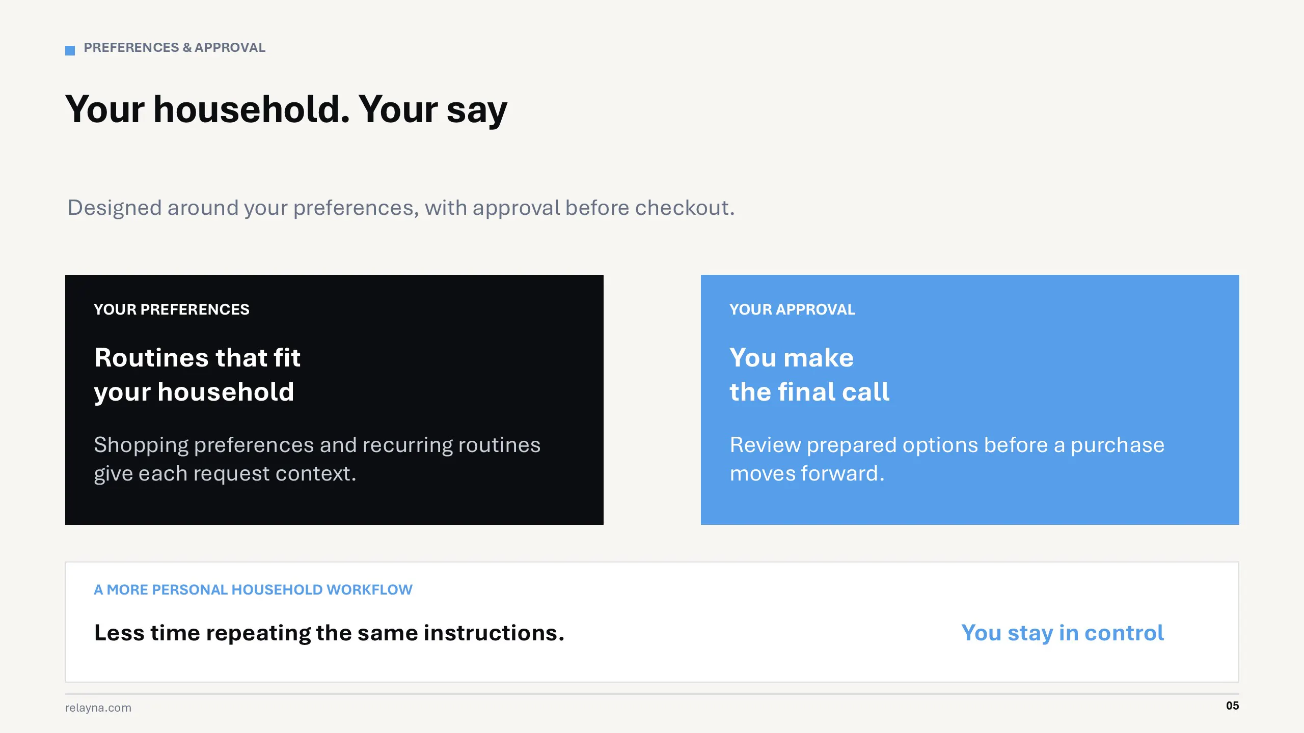Click the You make the final call heading
This screenshot has height=733, width=1304.
(x=809, y=375)
